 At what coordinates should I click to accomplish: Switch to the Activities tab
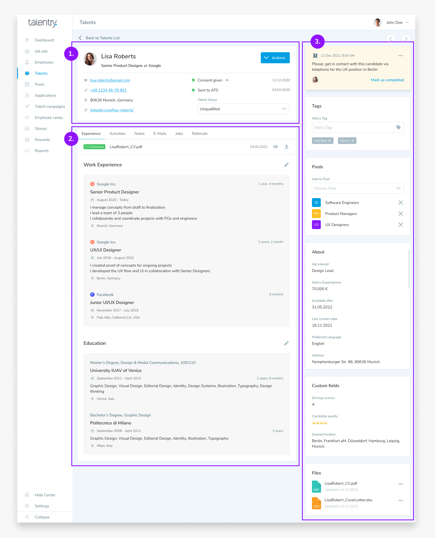[118, 133]
